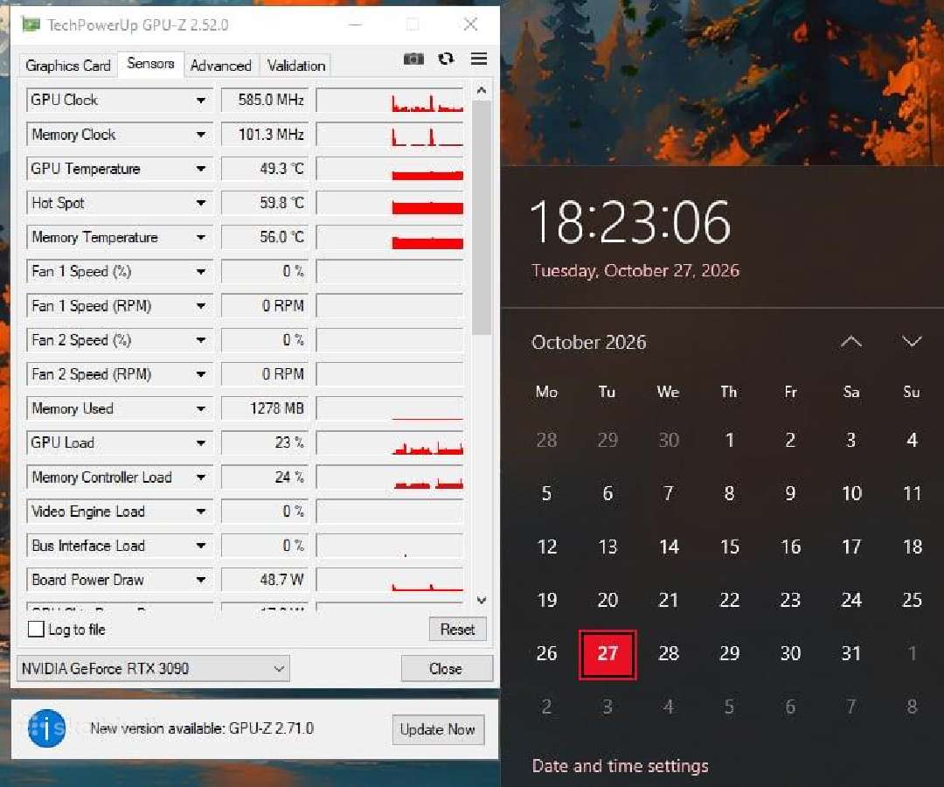This screenshot has height=787, width=944.
Task: Open the Validation tab
Action: tap(296, 66)
